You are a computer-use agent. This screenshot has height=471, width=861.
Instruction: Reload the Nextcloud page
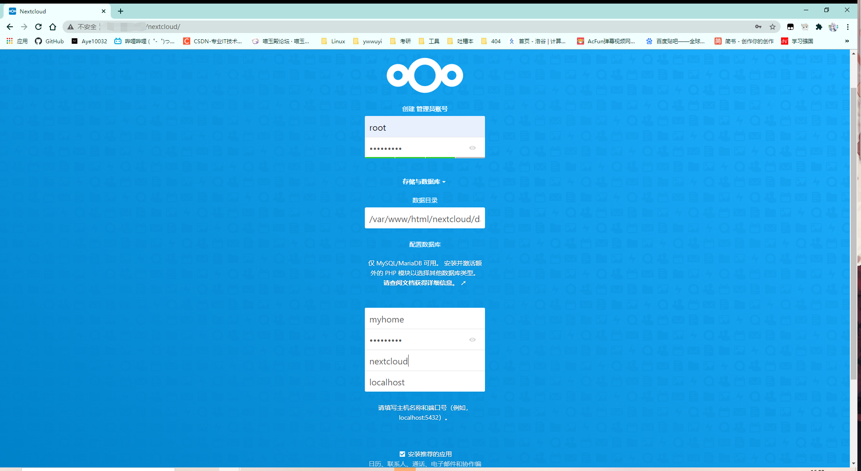[38, 27]
